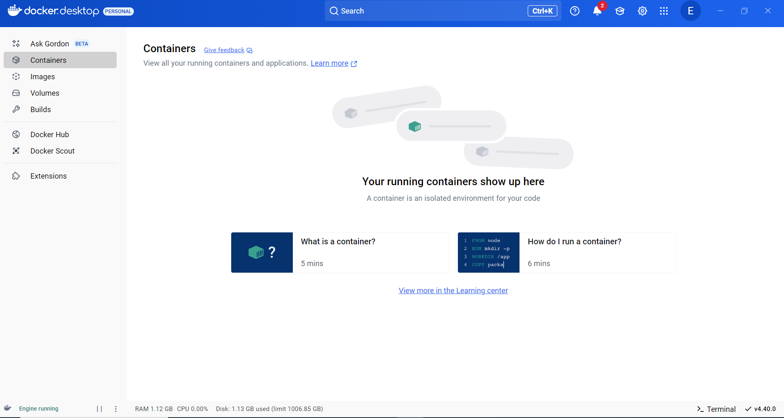Click the Docker whale logo in header

[x=15, y=10]
